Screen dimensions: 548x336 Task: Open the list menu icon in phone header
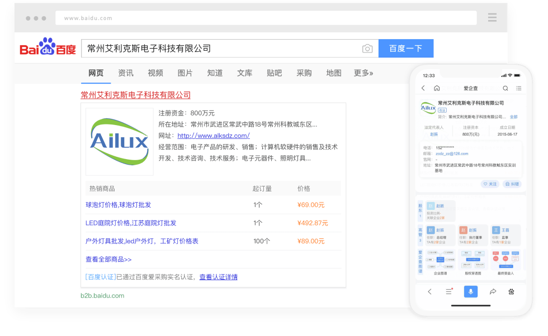click(519, 88)
